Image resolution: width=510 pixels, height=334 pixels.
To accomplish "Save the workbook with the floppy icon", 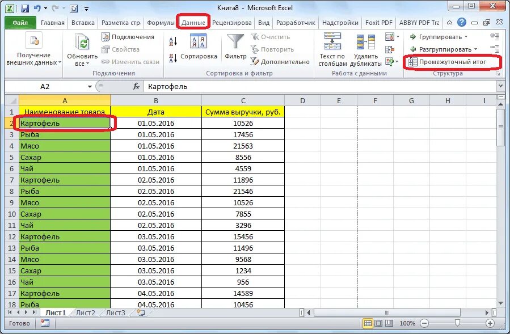I will (25, 9).
